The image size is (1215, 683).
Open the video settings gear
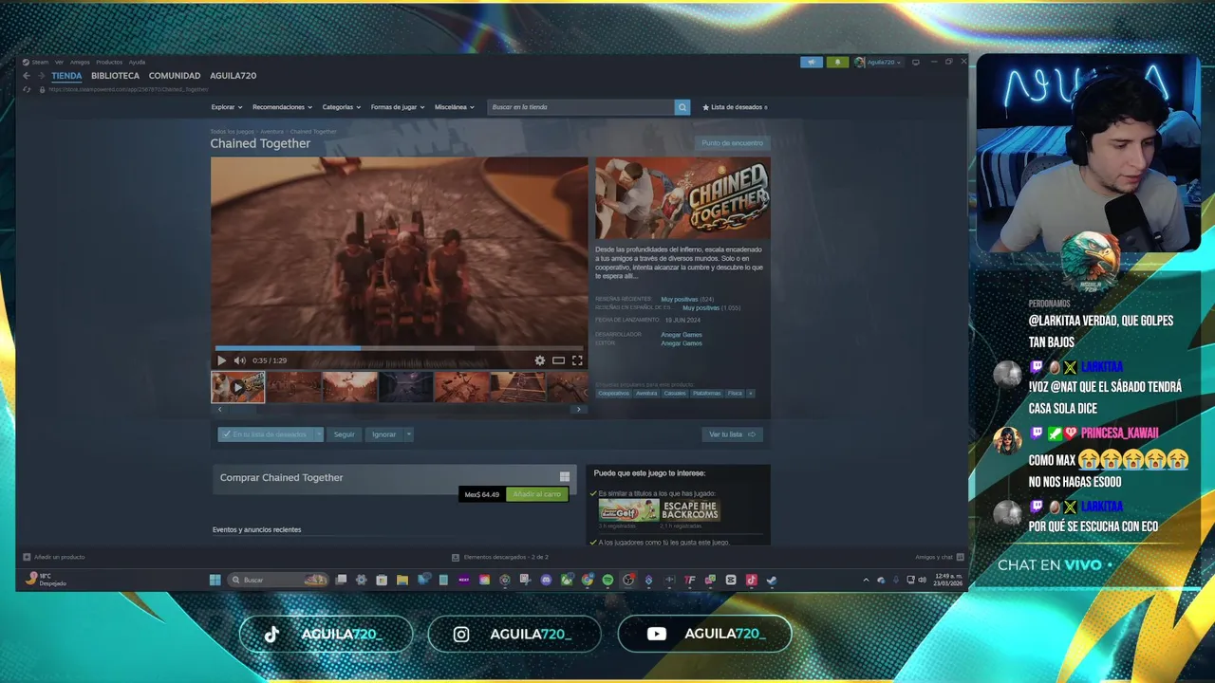click(x=540, y=360)
